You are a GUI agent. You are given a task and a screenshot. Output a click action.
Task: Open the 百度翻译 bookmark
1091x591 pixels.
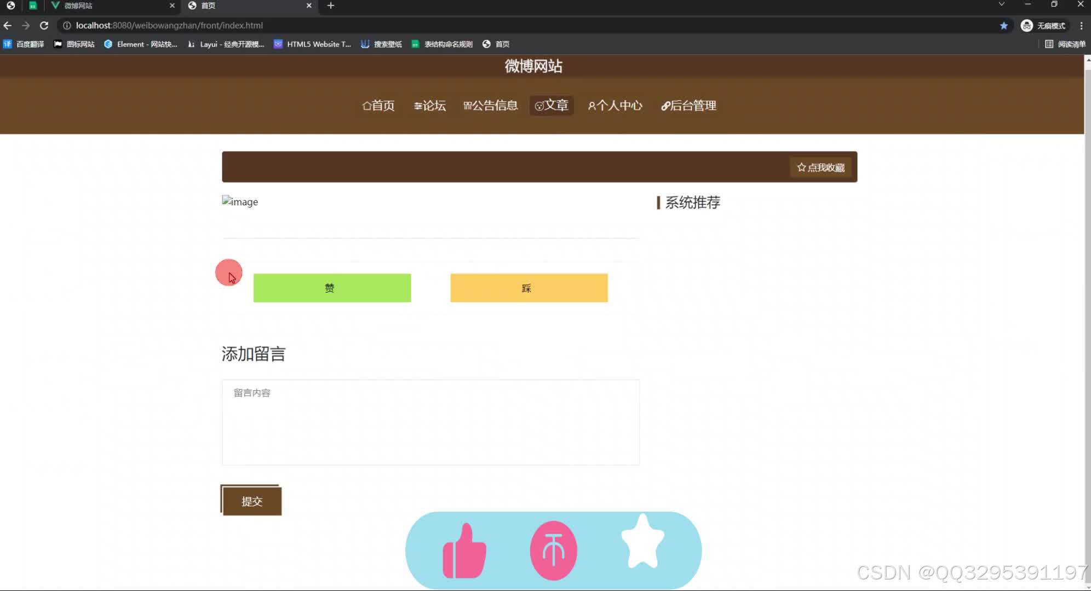24,44
